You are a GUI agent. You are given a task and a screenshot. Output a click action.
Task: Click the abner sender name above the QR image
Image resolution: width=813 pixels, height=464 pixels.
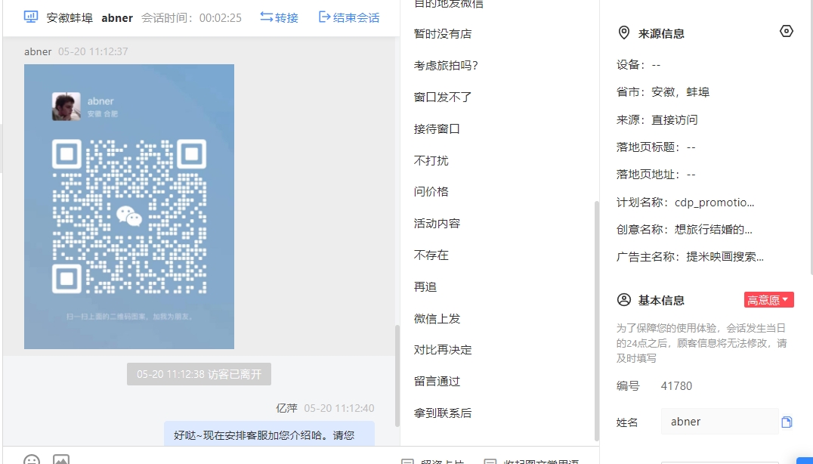[38, 51]
